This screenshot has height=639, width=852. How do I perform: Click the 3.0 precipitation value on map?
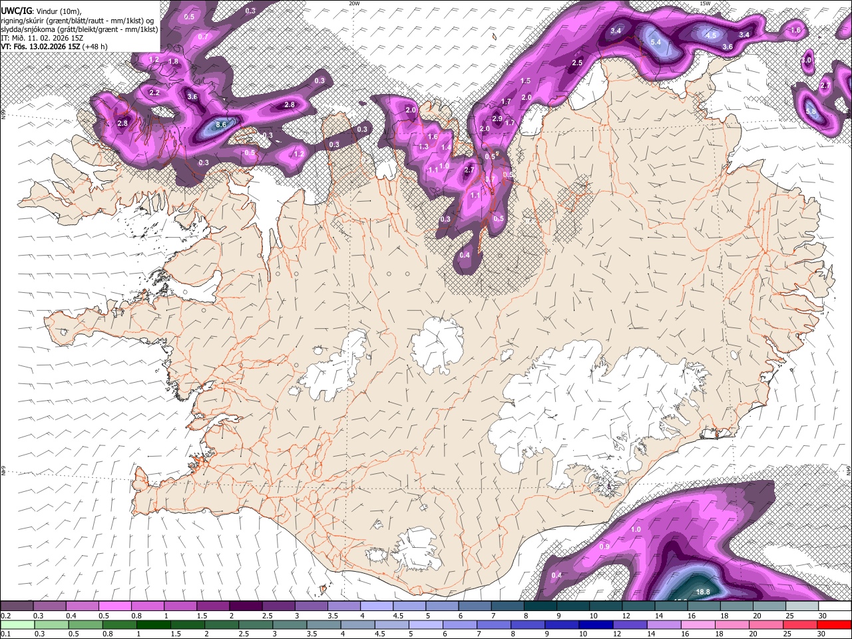[x=807, y=60]
